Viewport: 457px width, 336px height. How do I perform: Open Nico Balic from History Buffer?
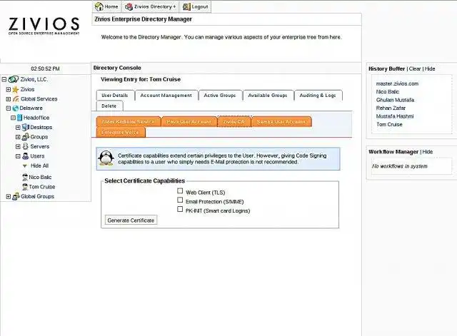pyautogui.click(x=388, y=92)
